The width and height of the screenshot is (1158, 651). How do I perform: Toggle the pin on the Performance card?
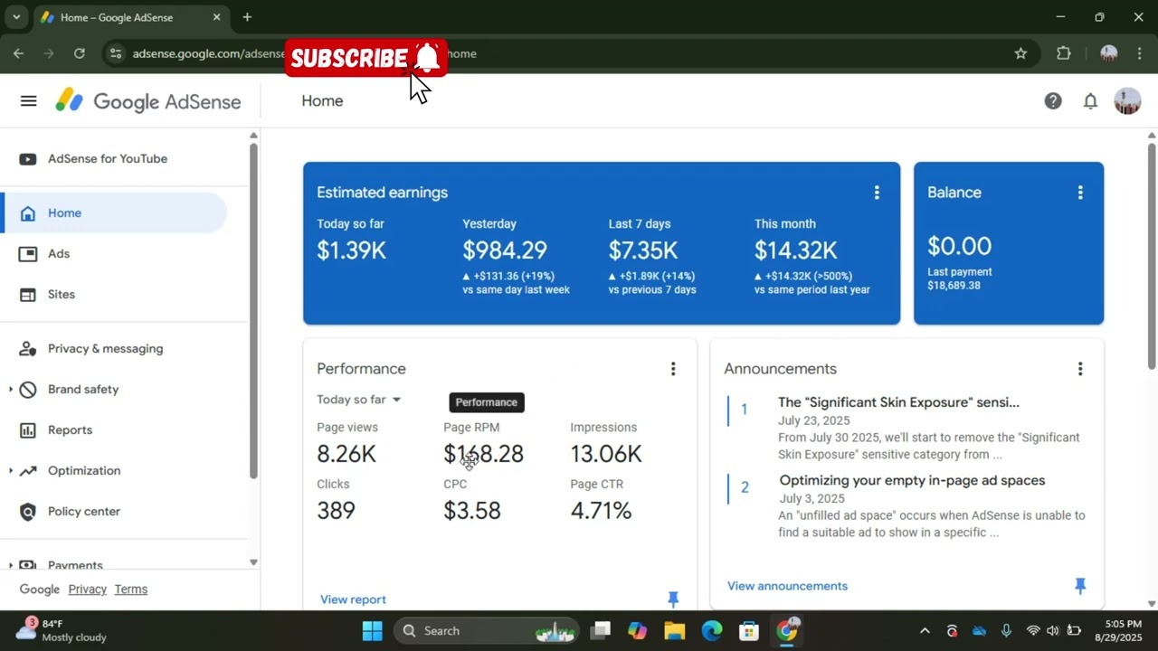(672, 599)
